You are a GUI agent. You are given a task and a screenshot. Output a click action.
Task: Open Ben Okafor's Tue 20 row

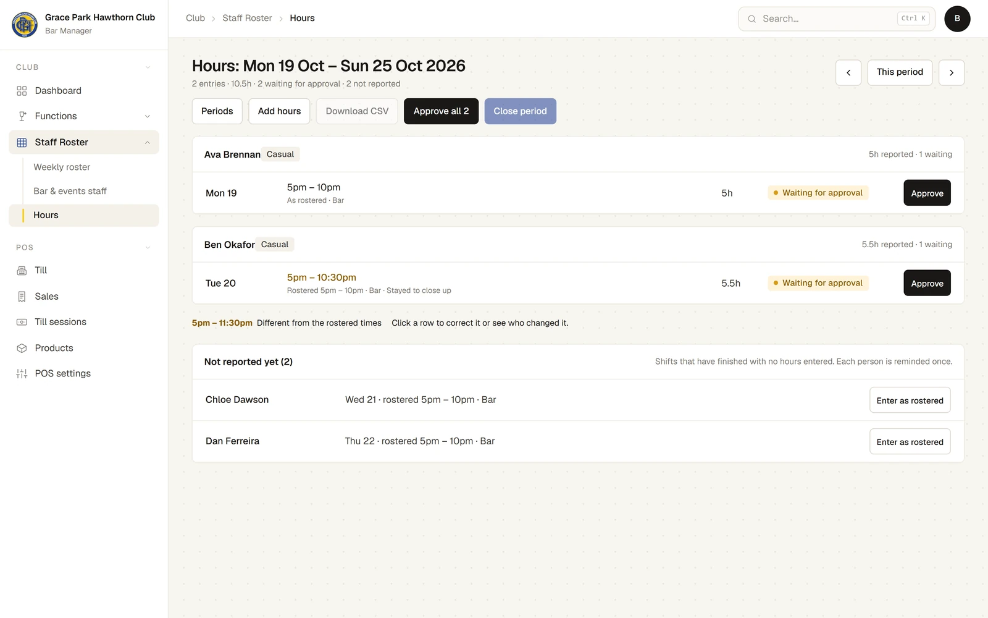578,283
